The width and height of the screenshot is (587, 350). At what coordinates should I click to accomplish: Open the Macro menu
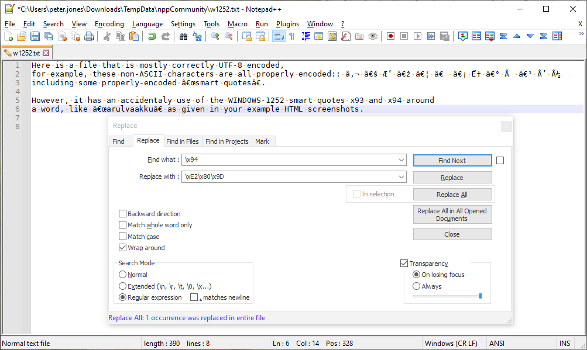[238, 24]
